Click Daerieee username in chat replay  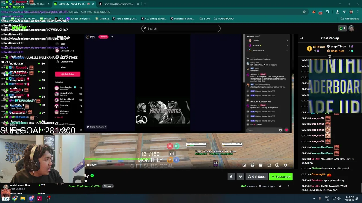point(317,180)
